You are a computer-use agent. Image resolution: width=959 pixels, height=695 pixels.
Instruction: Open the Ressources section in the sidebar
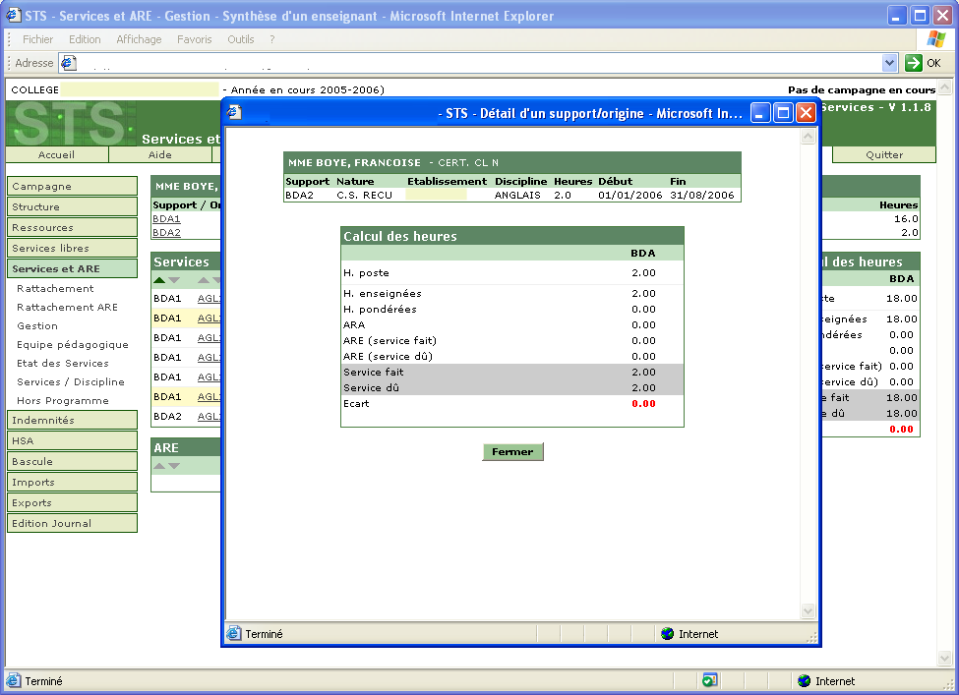[72, 227]
